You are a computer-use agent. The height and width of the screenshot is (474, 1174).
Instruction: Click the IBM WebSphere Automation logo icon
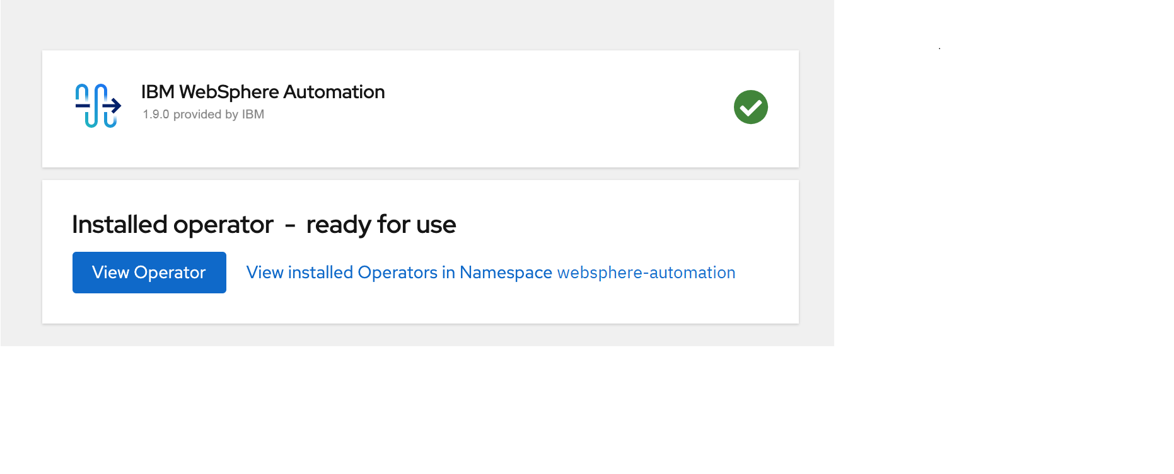(x=98, y=106)
